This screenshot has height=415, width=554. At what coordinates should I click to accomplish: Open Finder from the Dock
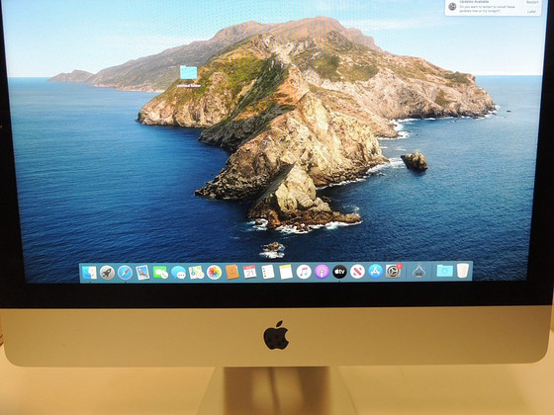click(89, 273)
